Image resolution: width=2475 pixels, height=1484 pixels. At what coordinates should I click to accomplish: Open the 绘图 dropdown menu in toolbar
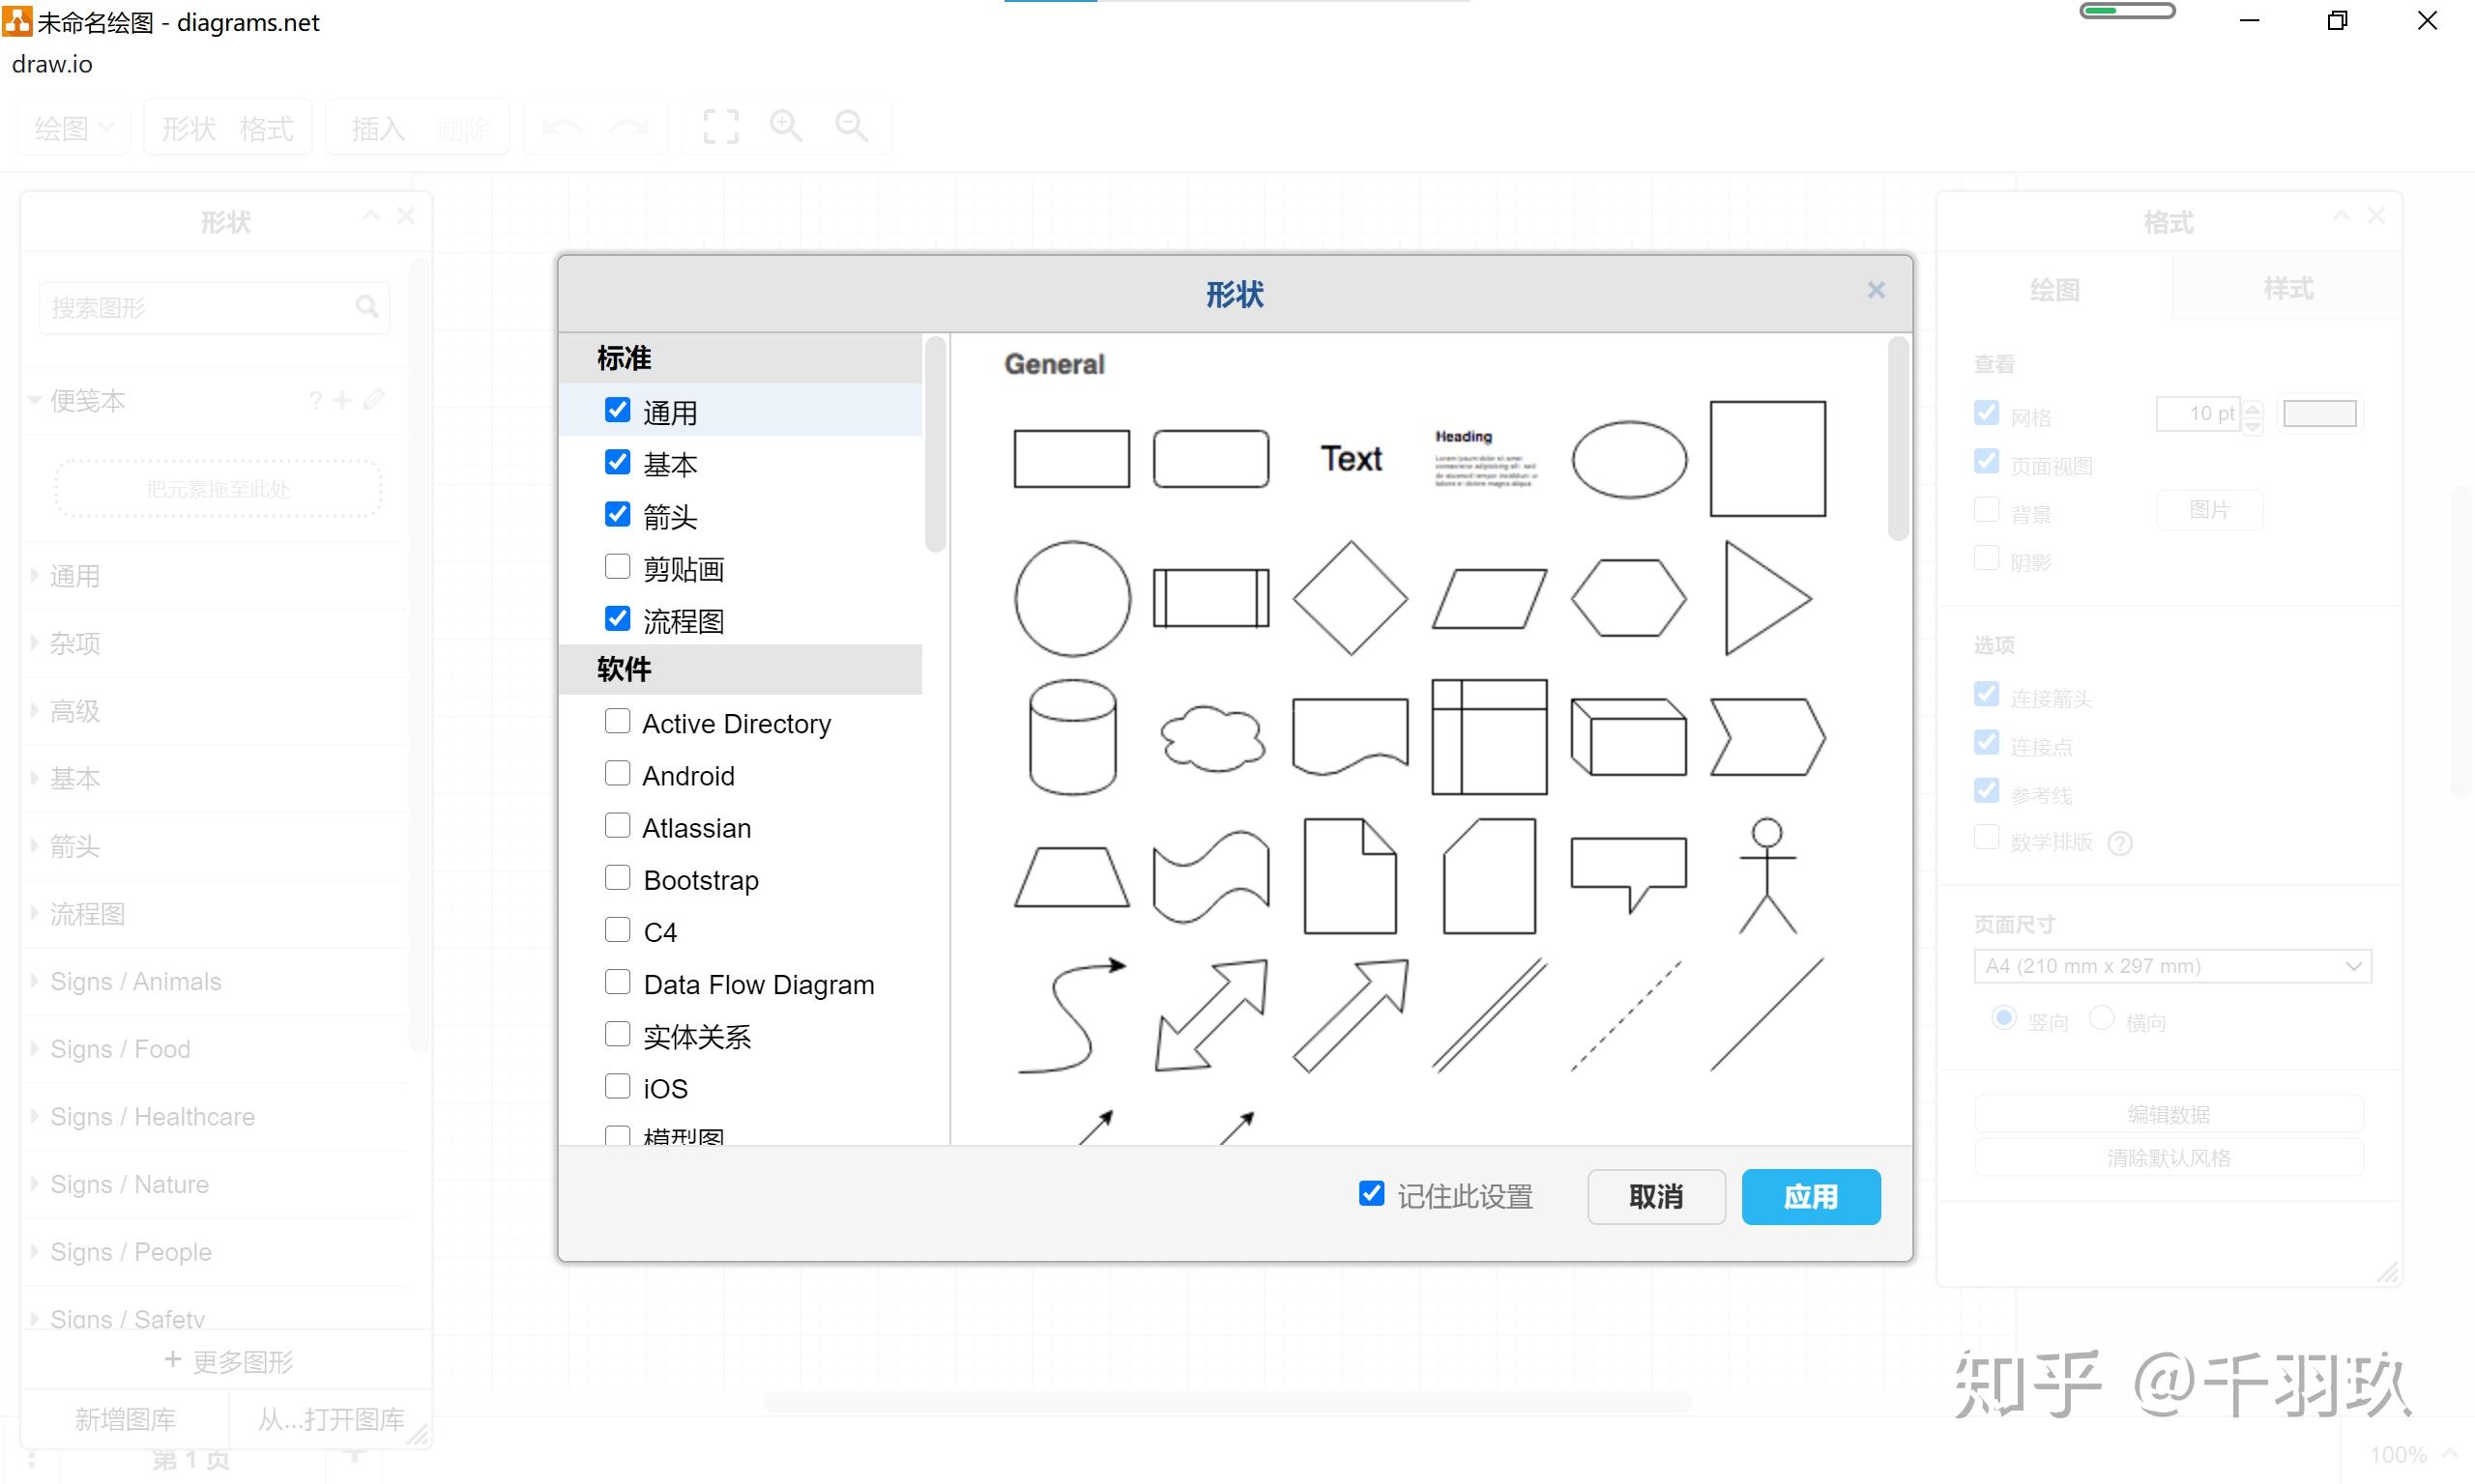click(73, 128)
